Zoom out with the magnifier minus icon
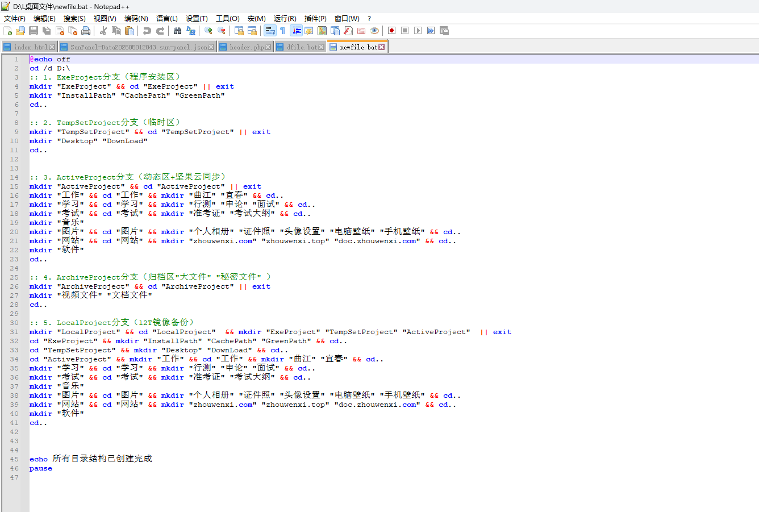759x512 pixels. click(222, 31)
